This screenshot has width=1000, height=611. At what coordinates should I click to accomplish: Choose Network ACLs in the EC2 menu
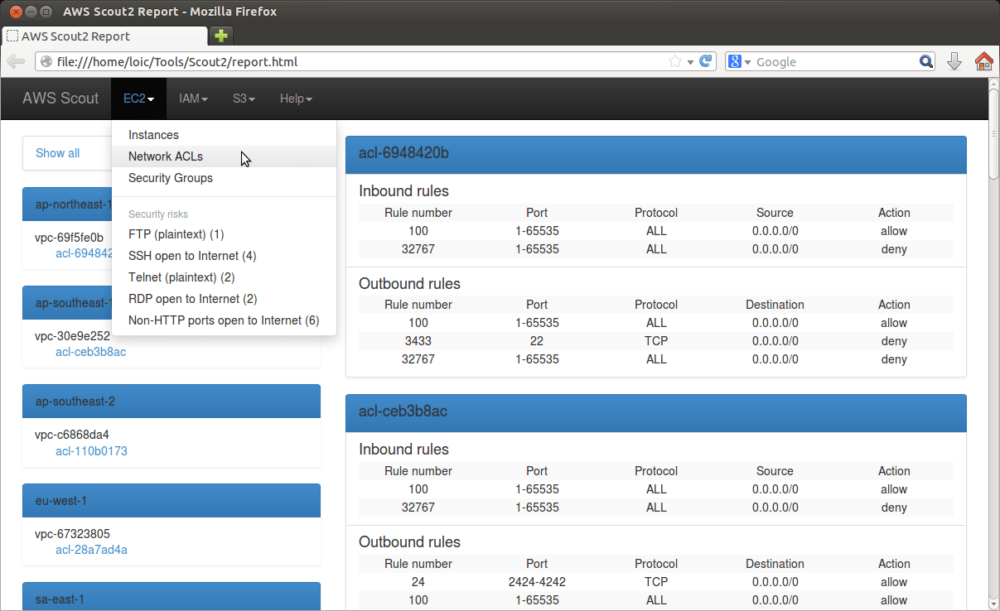[224, 156]
